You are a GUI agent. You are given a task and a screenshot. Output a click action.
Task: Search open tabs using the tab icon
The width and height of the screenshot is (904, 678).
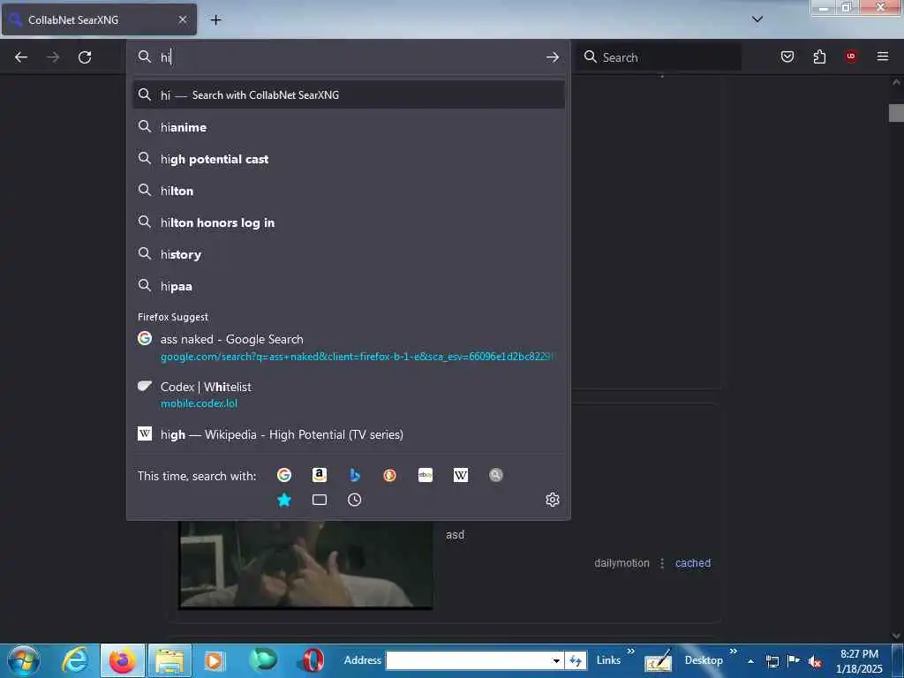tap(320, 500)
